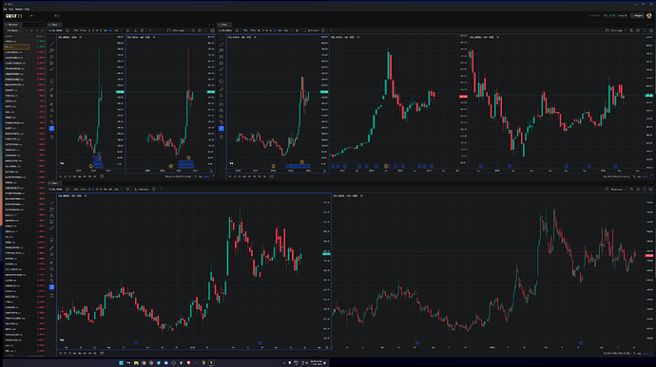Select trend line tool in top-left chart toolbar
This screenshot has height=367, width=656.
point(52,45)
